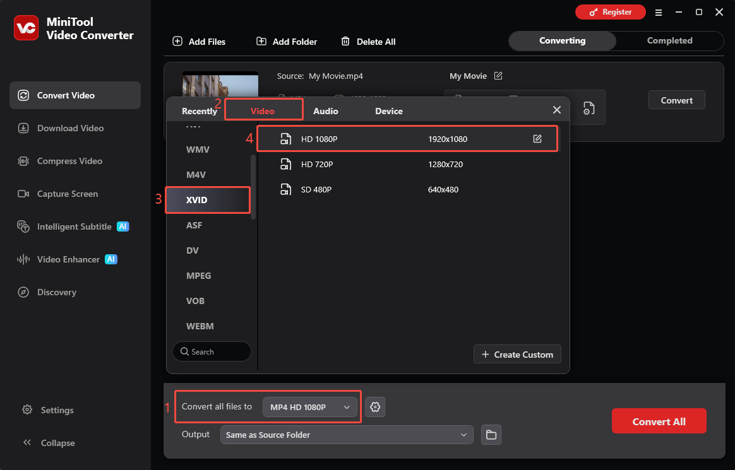This screenshot has height=470, width=735.
Task: Open the MP4 HD 1080P format dropdown
Action: [310, 407]
